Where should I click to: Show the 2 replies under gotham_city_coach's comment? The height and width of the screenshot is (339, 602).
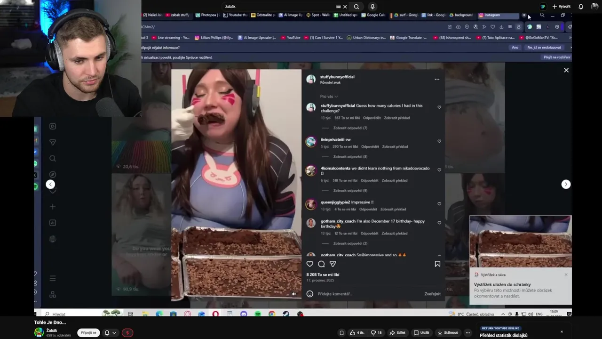(x=350, y=243)
